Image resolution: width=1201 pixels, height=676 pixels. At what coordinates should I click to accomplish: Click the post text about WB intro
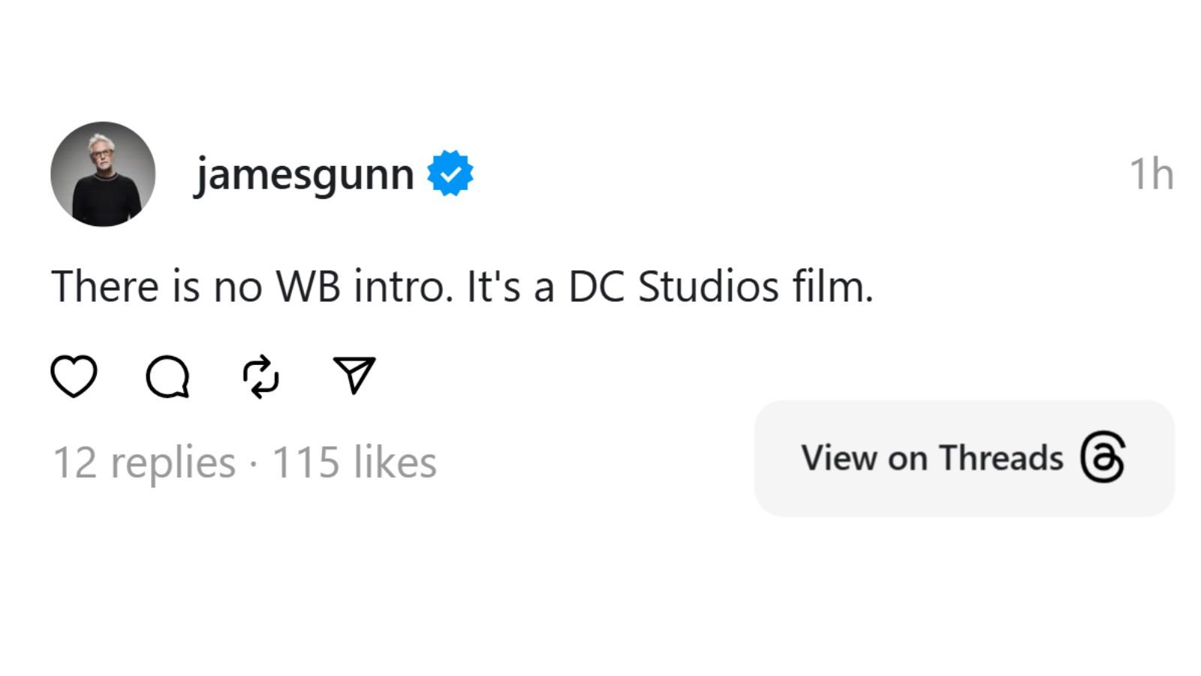462,287
